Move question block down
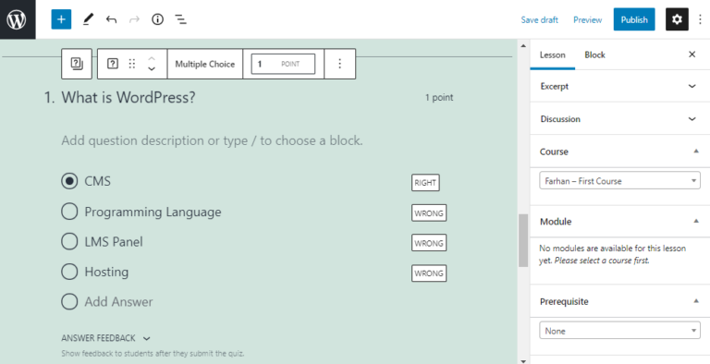The height and width of the screenshot is (364, 710). point(152,68)
